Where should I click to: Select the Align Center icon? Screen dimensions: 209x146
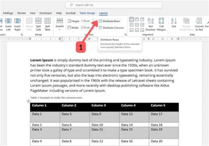pos(137,25)
